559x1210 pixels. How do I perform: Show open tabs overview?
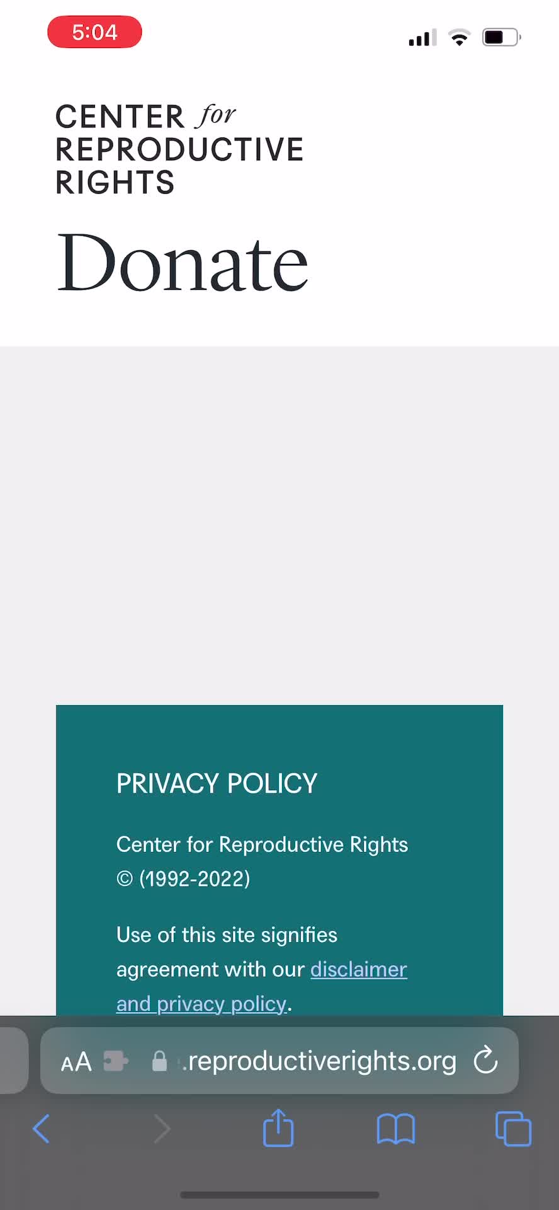pos(513,1128)
